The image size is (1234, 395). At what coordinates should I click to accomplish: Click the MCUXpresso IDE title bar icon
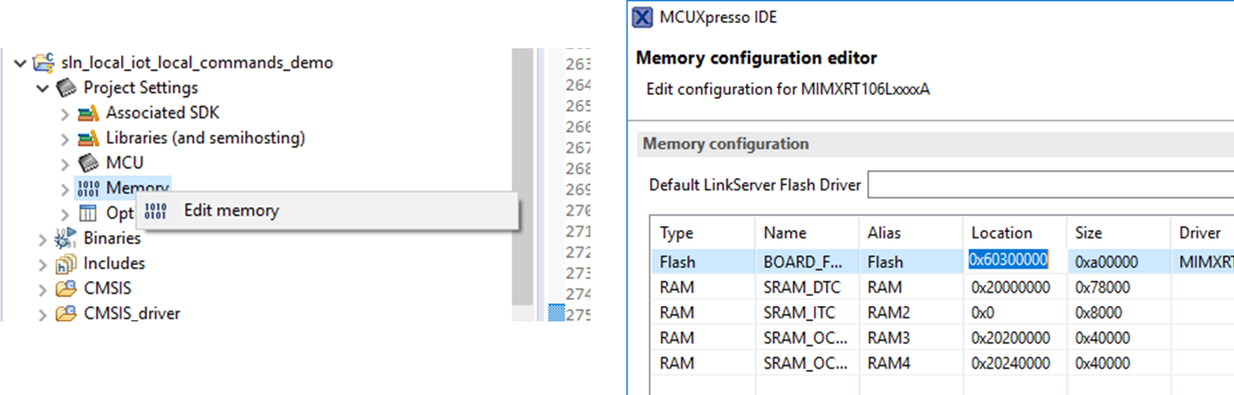click(x=644, y=17)
